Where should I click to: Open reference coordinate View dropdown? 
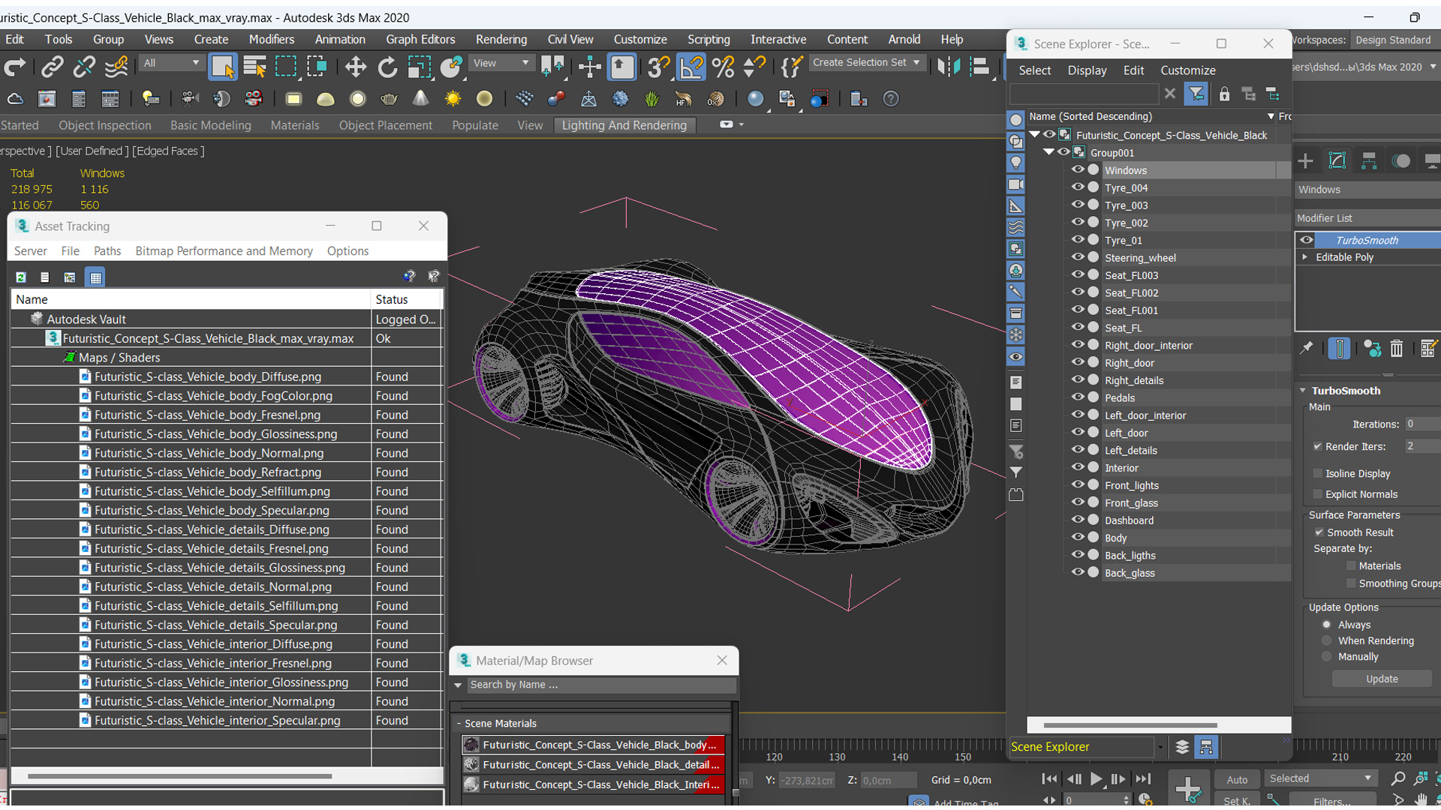(501, 63)
